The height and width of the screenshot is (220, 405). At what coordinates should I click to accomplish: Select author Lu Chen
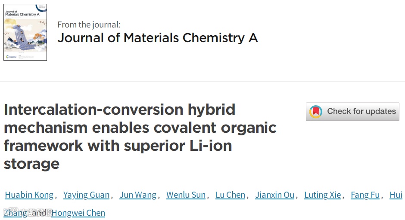coord(230,195)
